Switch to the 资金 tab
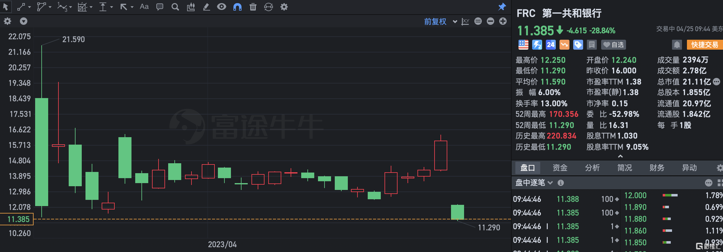The width and height of the screenshot is (723, 252). click(x=560, y=168)
